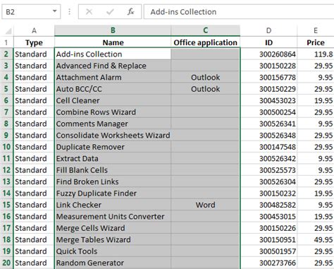
Task: Select column A header
Action: tap(34, 30)
